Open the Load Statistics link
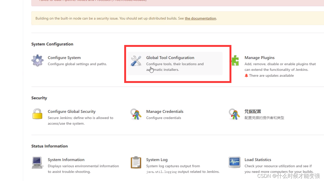324x181 pixels. click(x=258, y=160)
